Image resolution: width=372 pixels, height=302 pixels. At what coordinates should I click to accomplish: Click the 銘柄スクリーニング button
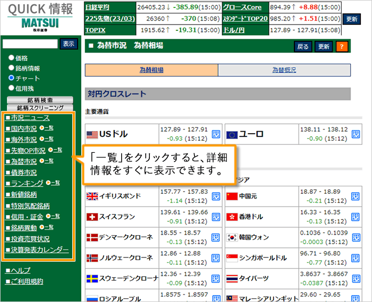coord(40,108)
